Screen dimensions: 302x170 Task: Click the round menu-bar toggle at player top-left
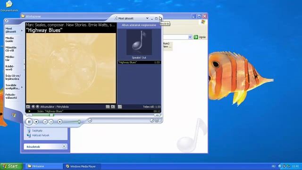[6, 21]
